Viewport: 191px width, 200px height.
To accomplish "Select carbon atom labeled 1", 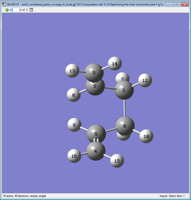I will point(124,90).
